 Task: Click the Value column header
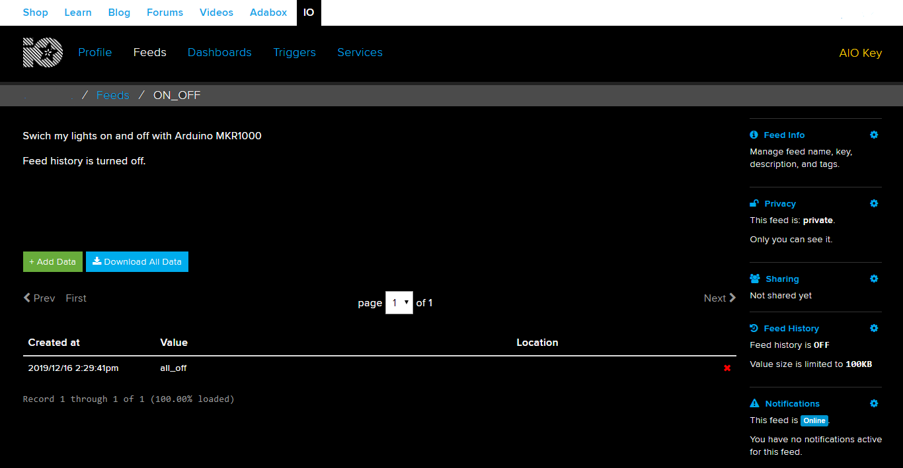pos(174,343)
